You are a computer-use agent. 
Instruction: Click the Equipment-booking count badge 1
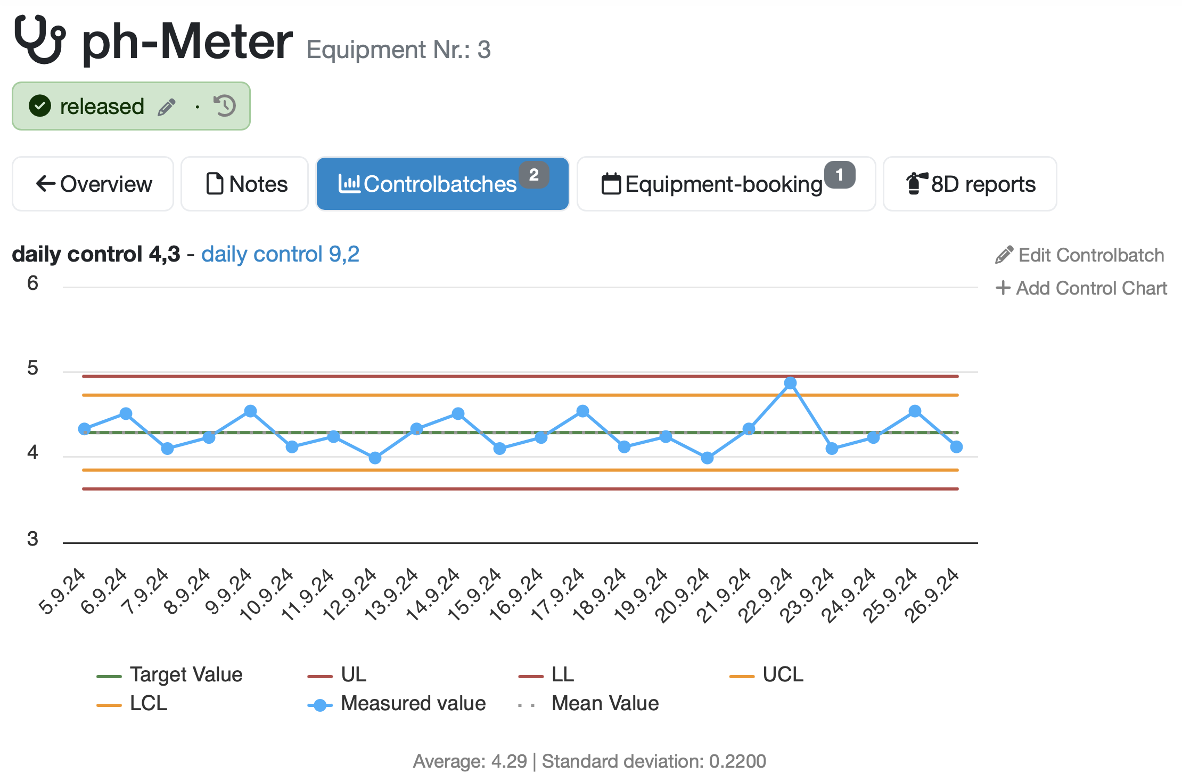[x=840, y=175]
